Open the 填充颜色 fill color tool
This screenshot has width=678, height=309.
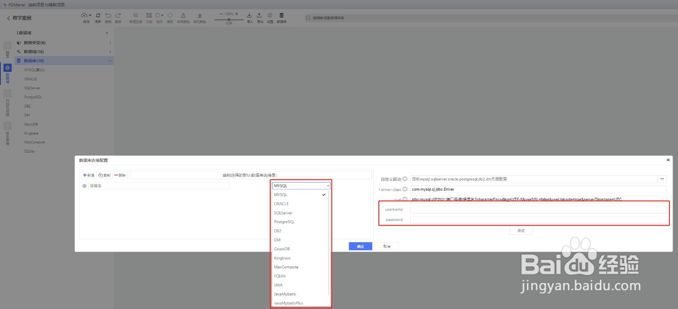point(200,15)
